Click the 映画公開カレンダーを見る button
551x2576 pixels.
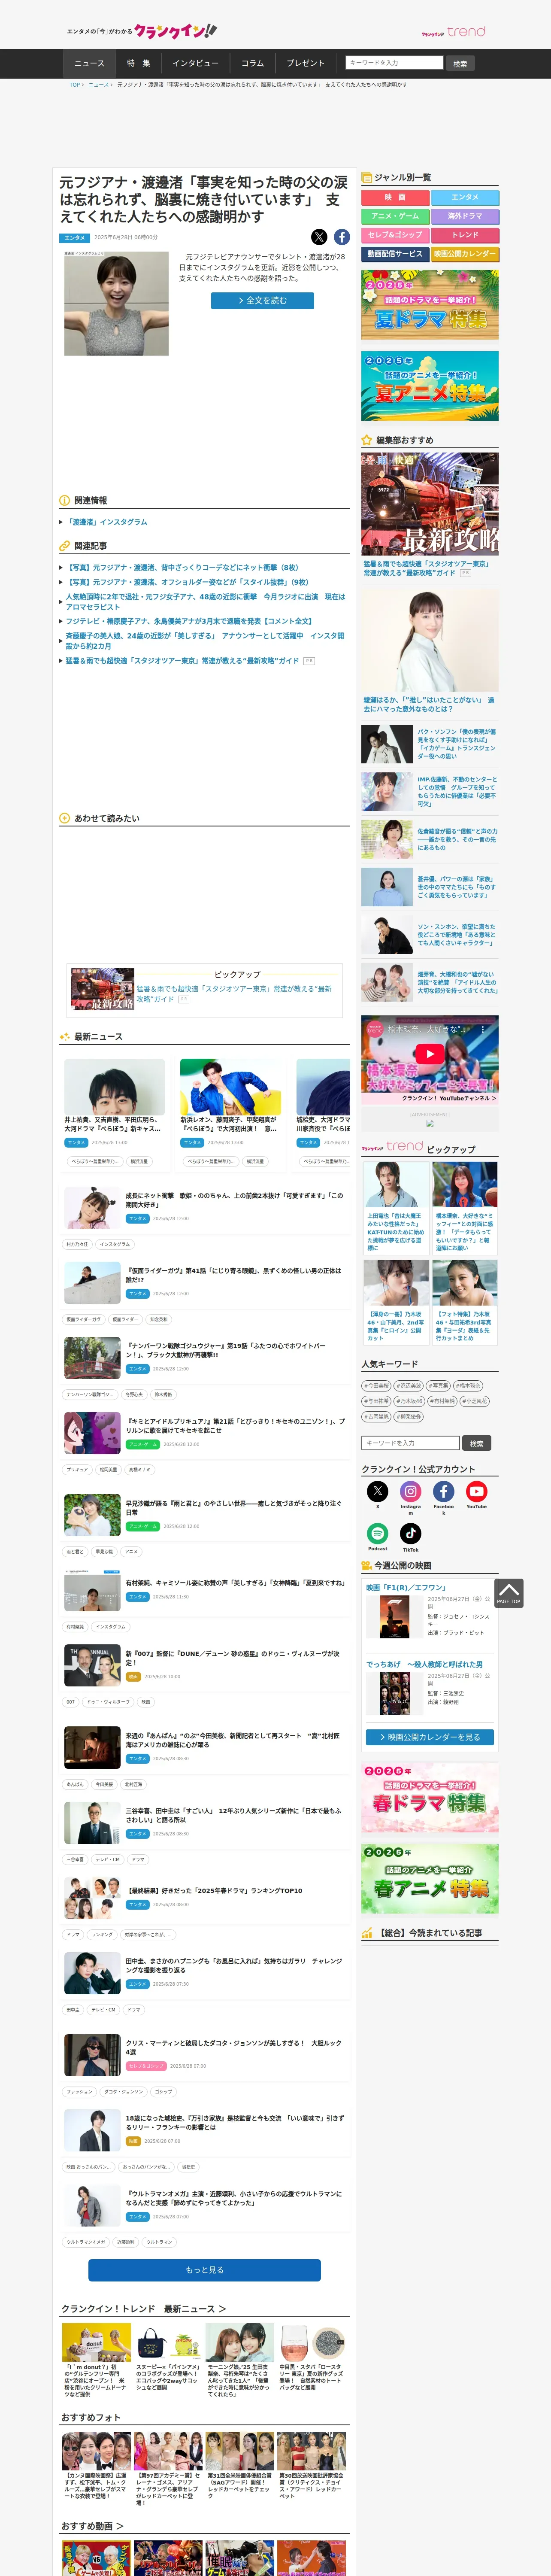pyautogui.click(x=430, y=1737)
